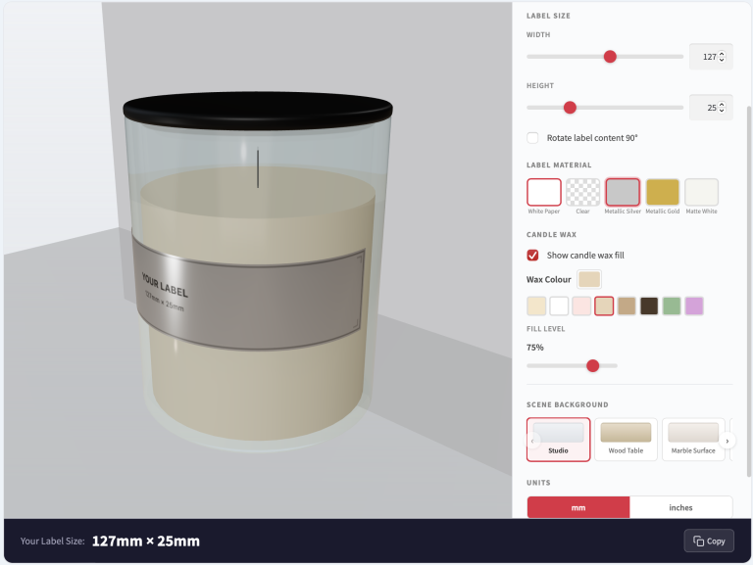Pick the Metallic Silver label material
753x565 pixels.
tap(623, 192)
